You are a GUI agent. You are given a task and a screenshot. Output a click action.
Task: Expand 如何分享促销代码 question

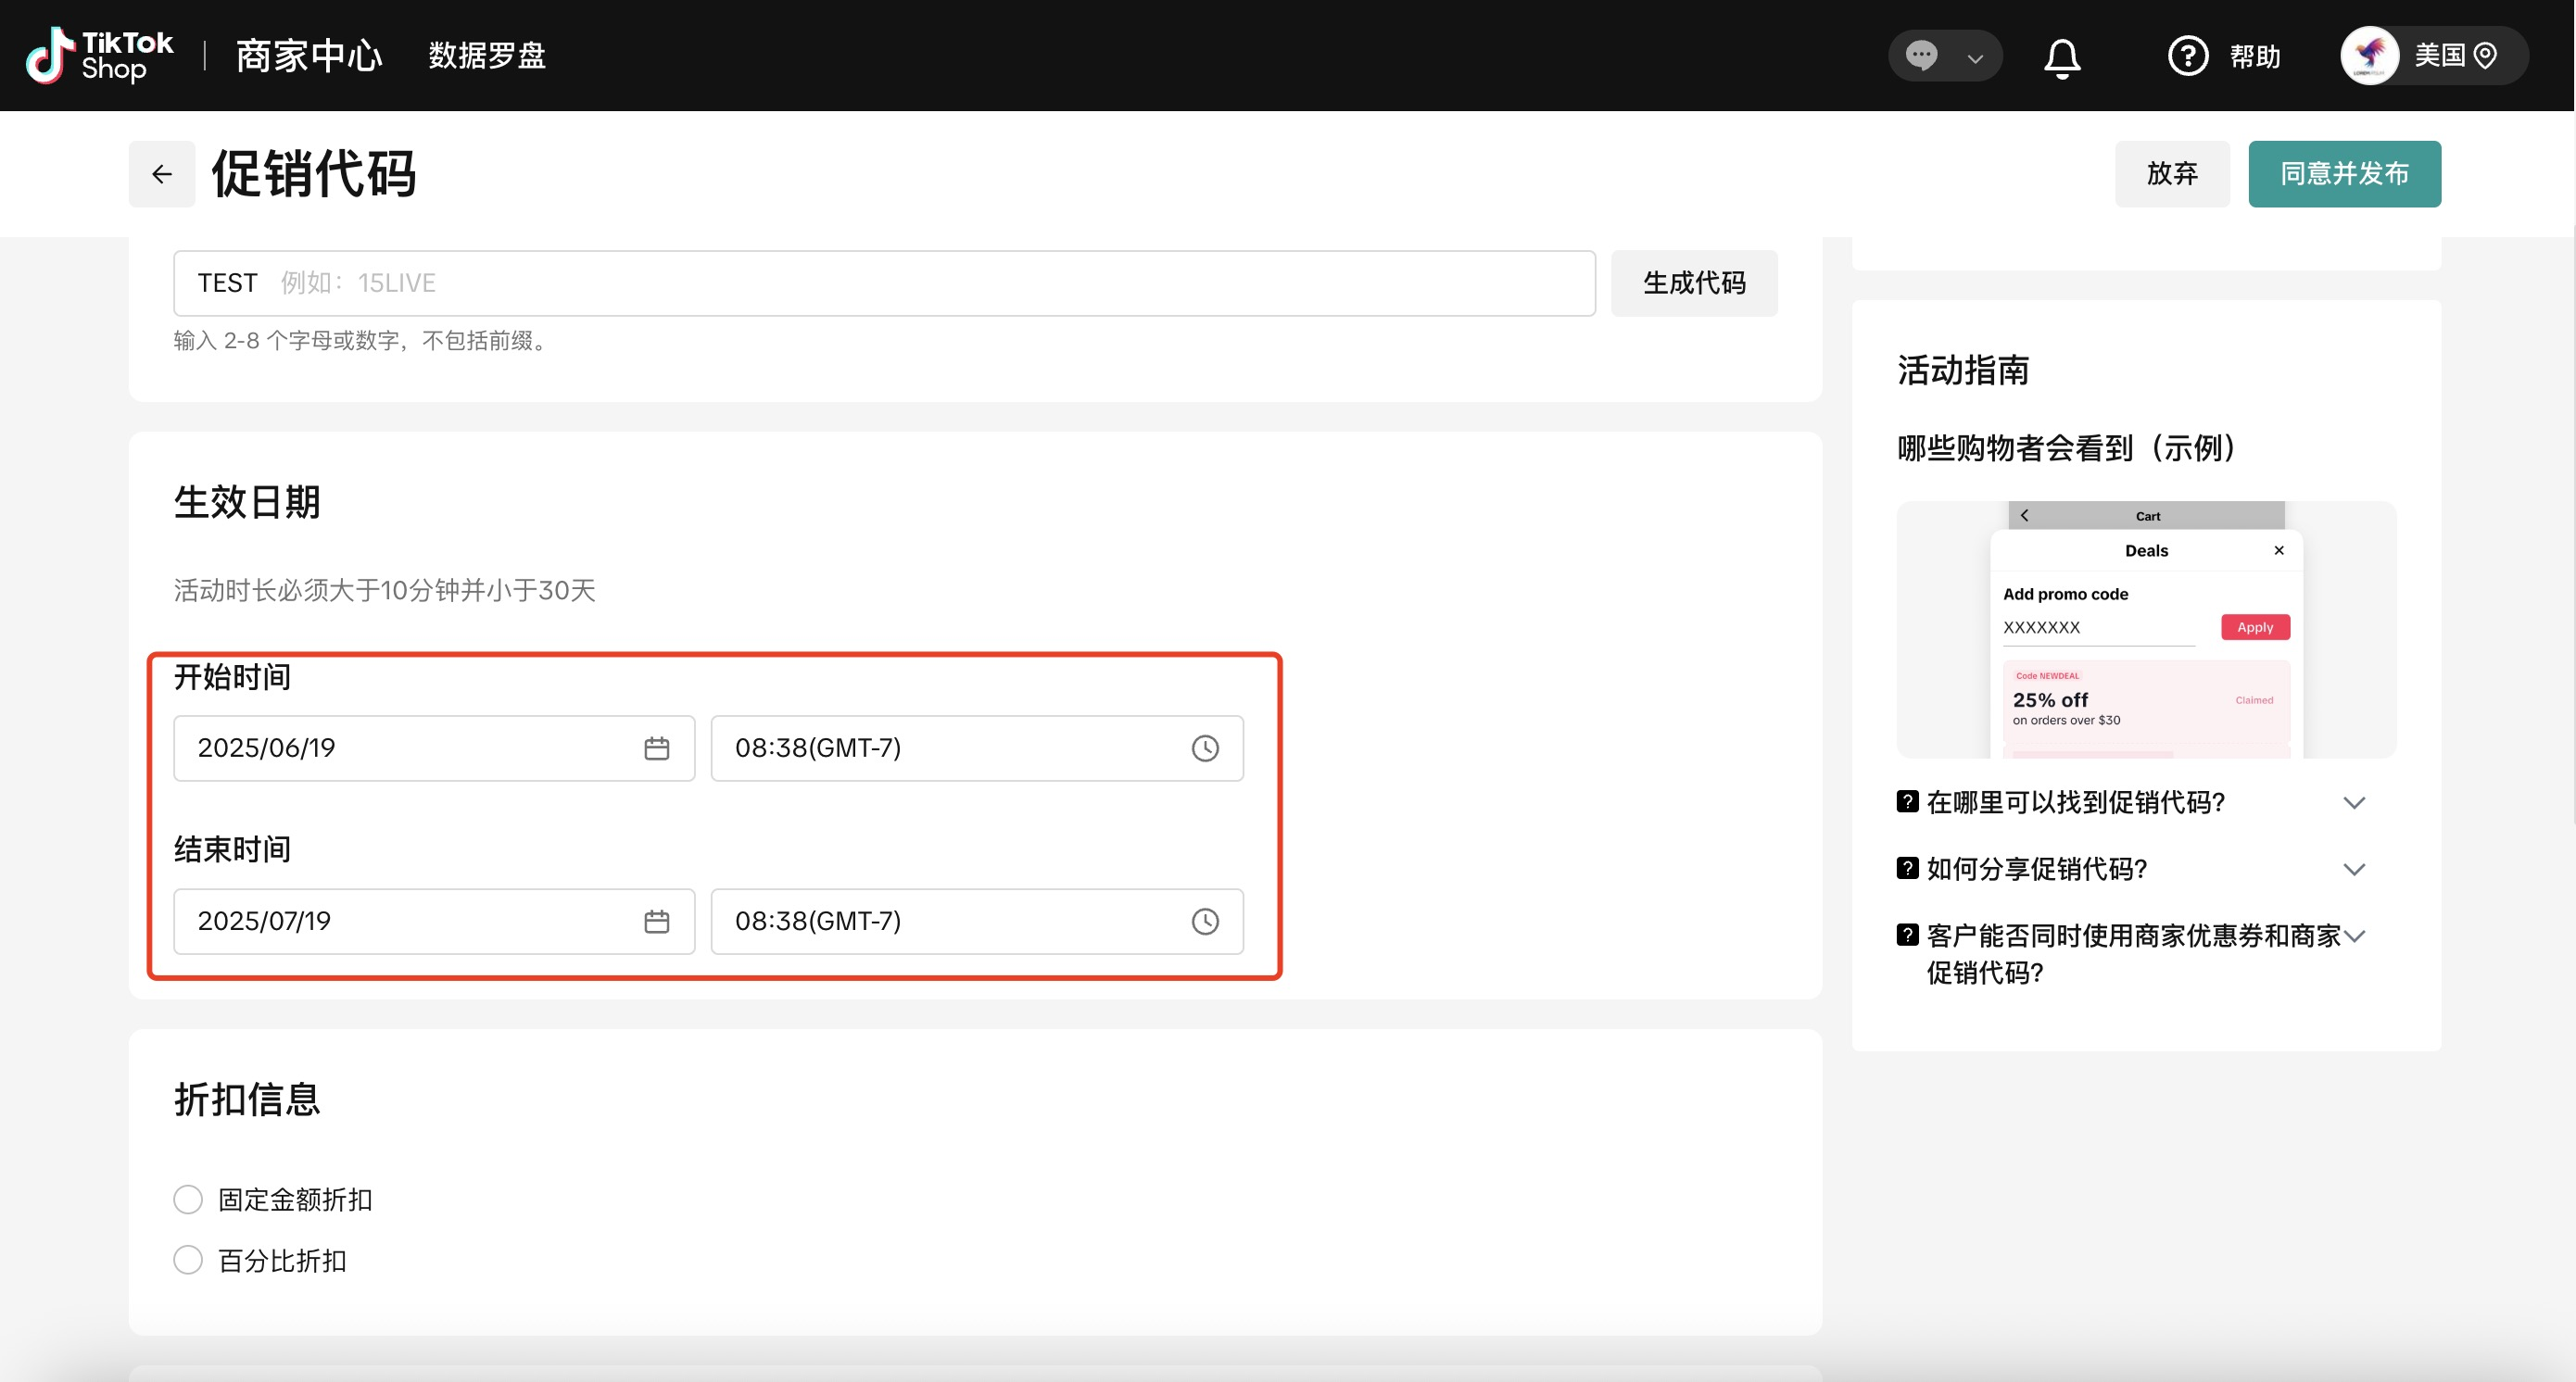click(x=2354, y=870)
